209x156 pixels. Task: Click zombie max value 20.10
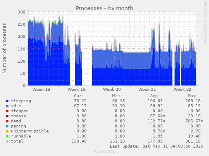(x=194, y=116)
